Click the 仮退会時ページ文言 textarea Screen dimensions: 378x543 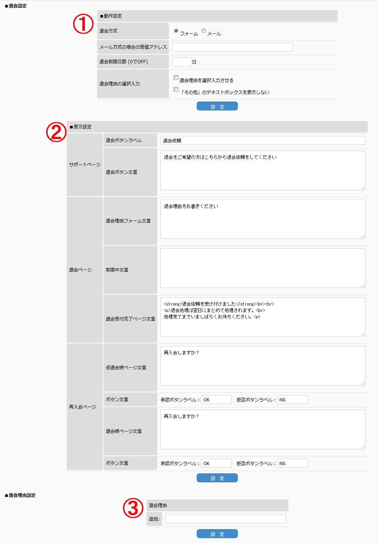(263, 366)
